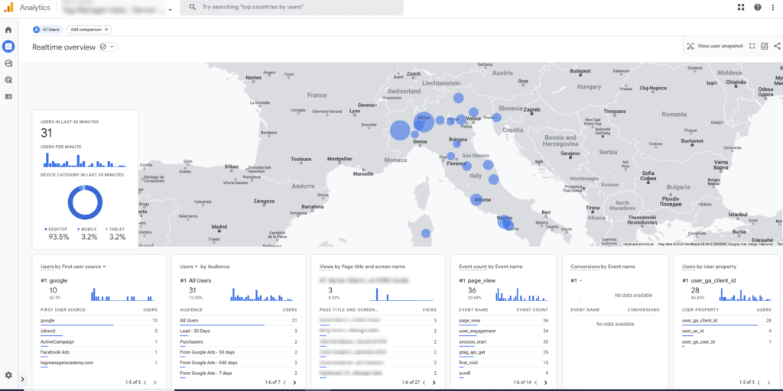Click Keyboard shortcuts link on map
Screen dimensions: 783x391
[x=638, y=244]
